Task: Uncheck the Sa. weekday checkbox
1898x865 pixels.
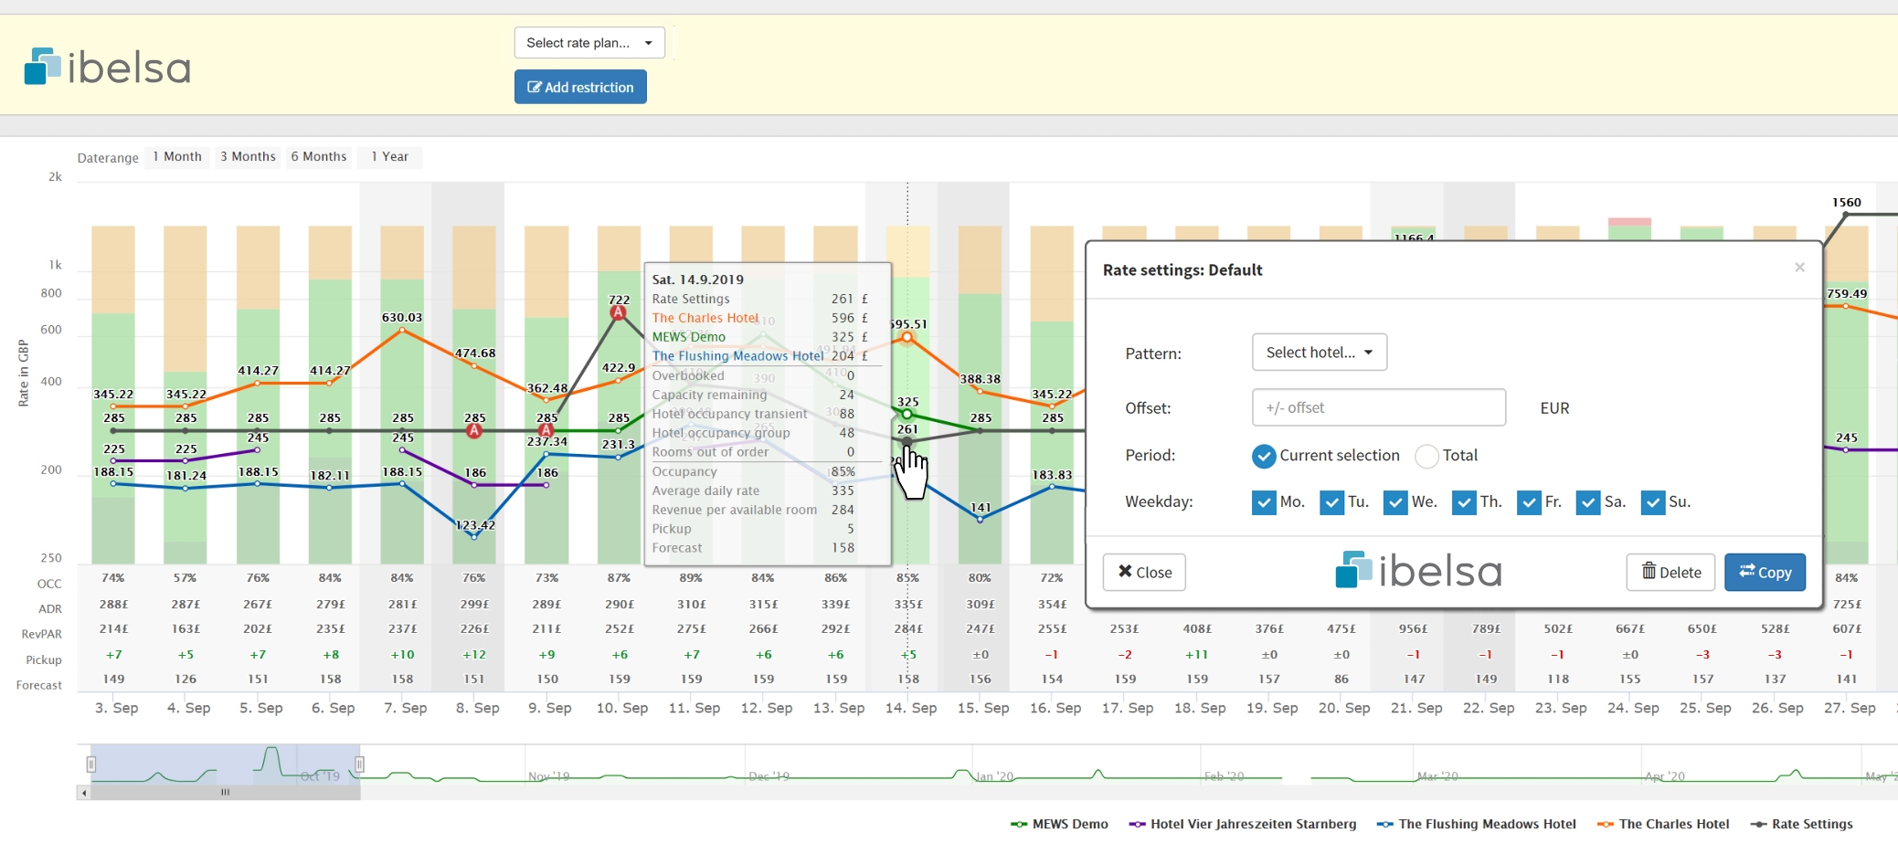Action: [1588, 502]
